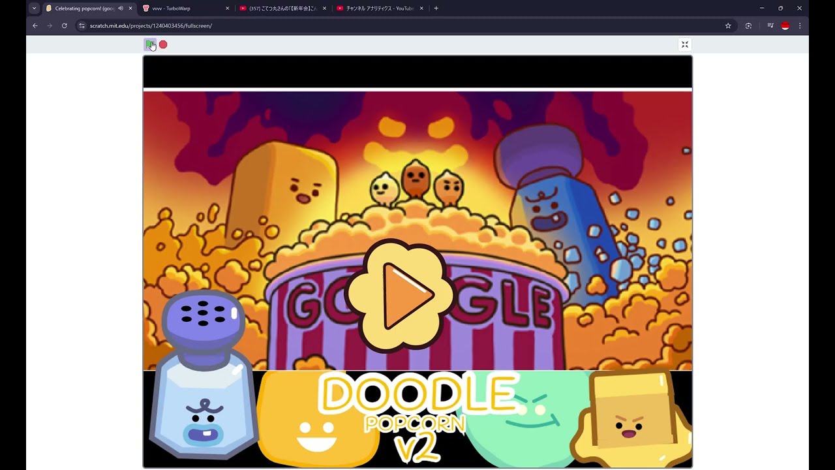Mute audio icon on Celebrating popcorn tab
835x470 pixels.
click(x=121, y=8)
